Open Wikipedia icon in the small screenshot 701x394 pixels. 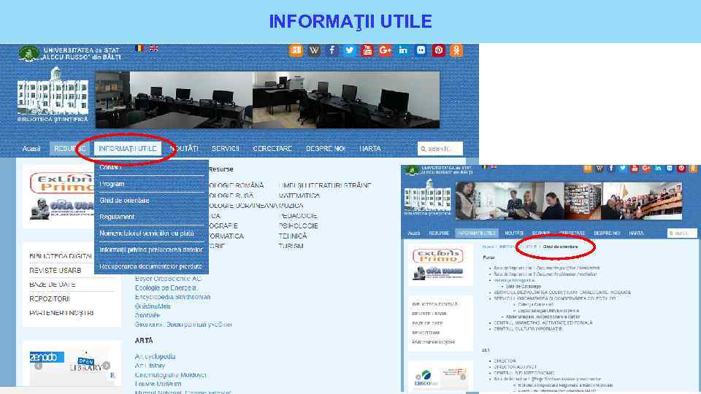click(599, 169)
